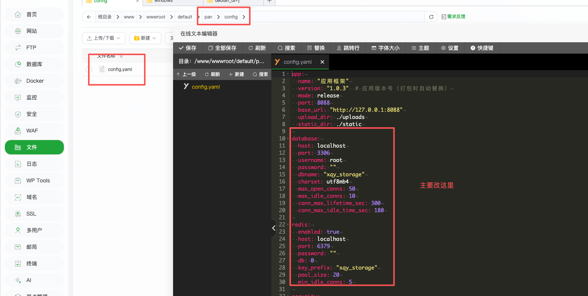This screenshot has width=588, height=296.
Task: Click 新建 in the editor file panel
Action: pos(236,74)
